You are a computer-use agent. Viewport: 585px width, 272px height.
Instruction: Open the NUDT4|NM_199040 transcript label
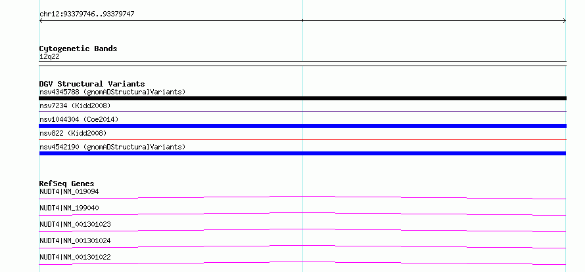(x=69, y=208)
